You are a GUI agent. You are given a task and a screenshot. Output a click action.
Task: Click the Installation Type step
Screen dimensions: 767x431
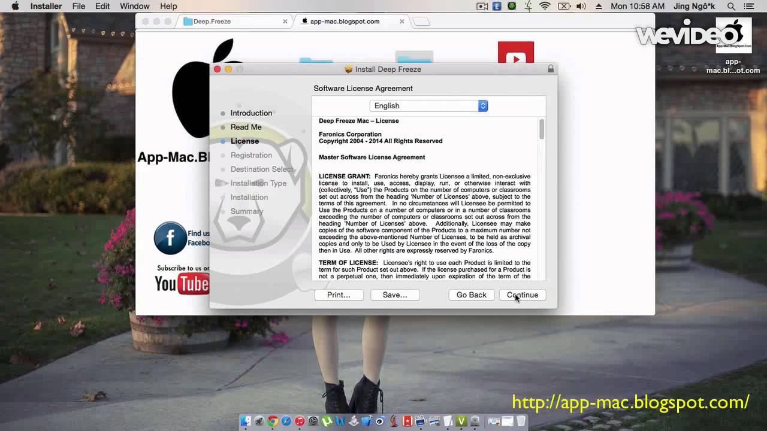[x=258, y=183]
